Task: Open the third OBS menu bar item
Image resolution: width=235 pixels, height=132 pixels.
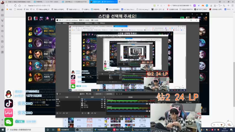Action: pos(71,23)
